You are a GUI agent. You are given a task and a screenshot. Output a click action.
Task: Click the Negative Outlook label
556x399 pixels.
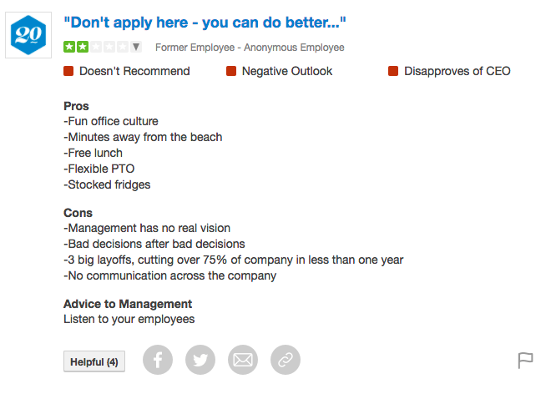point(287,71)
